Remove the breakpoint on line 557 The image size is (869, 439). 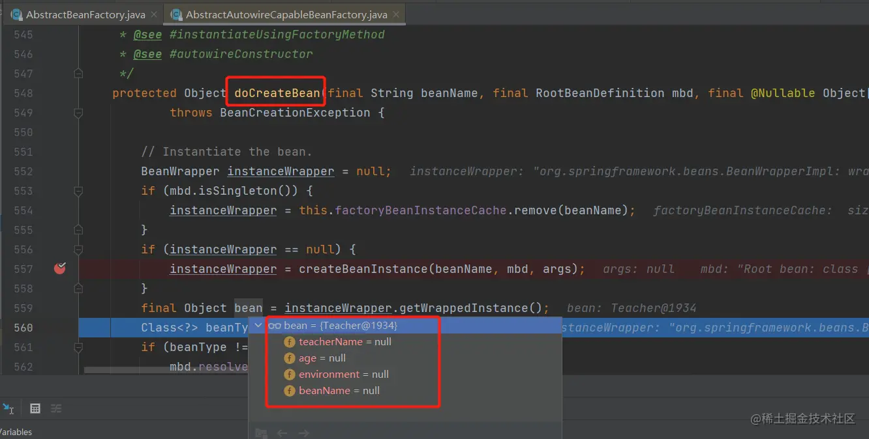60,268
